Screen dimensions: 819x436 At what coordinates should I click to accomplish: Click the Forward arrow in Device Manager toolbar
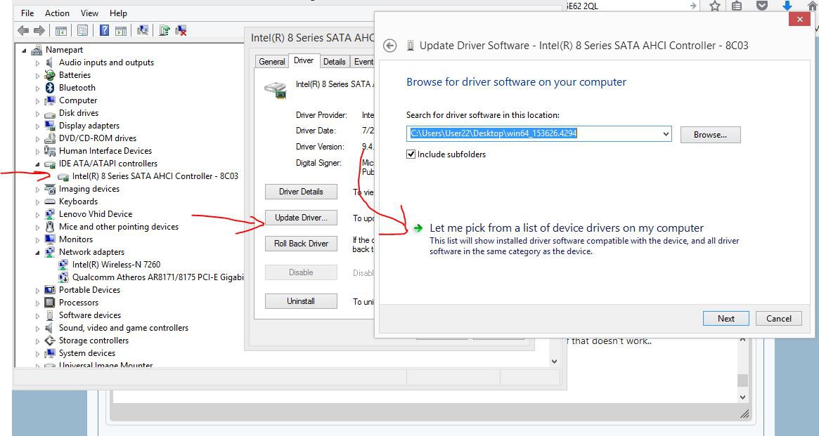pyautogui.click(x=39, y=31)
